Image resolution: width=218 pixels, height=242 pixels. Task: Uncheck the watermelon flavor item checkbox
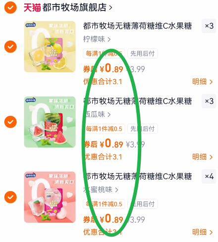(x=10, y=122)
